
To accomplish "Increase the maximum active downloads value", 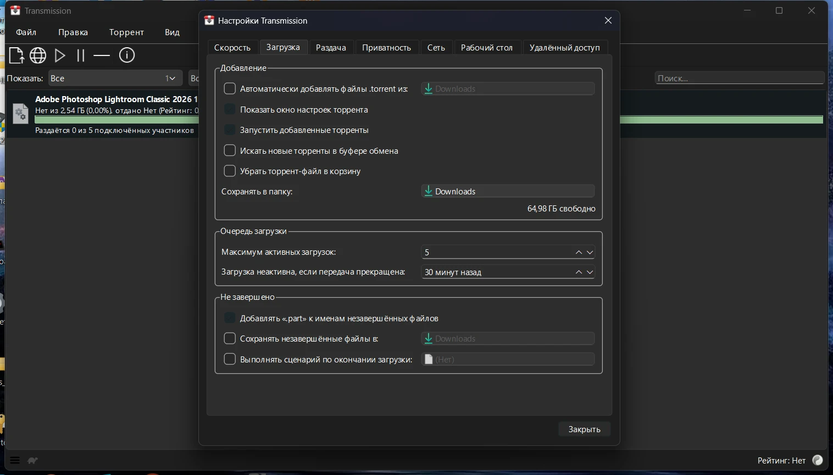I will pyautogui.click(x=579, y=252).
